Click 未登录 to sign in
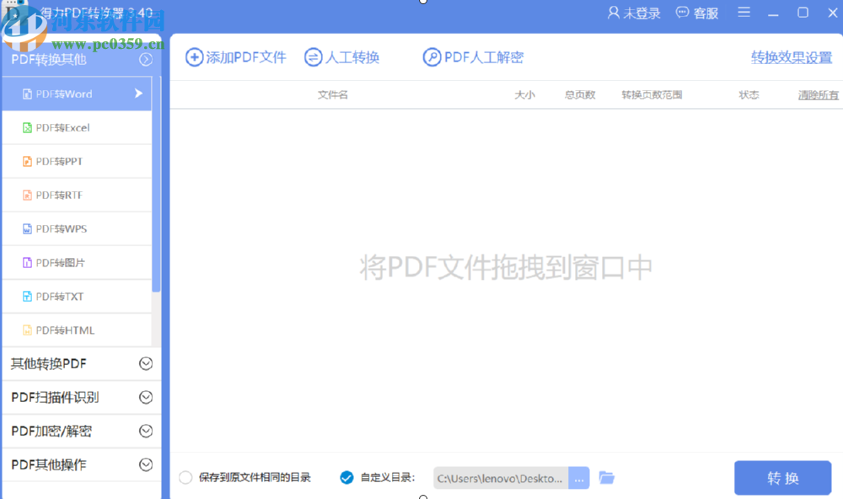843x499 pixels. [x=633, y=13]
